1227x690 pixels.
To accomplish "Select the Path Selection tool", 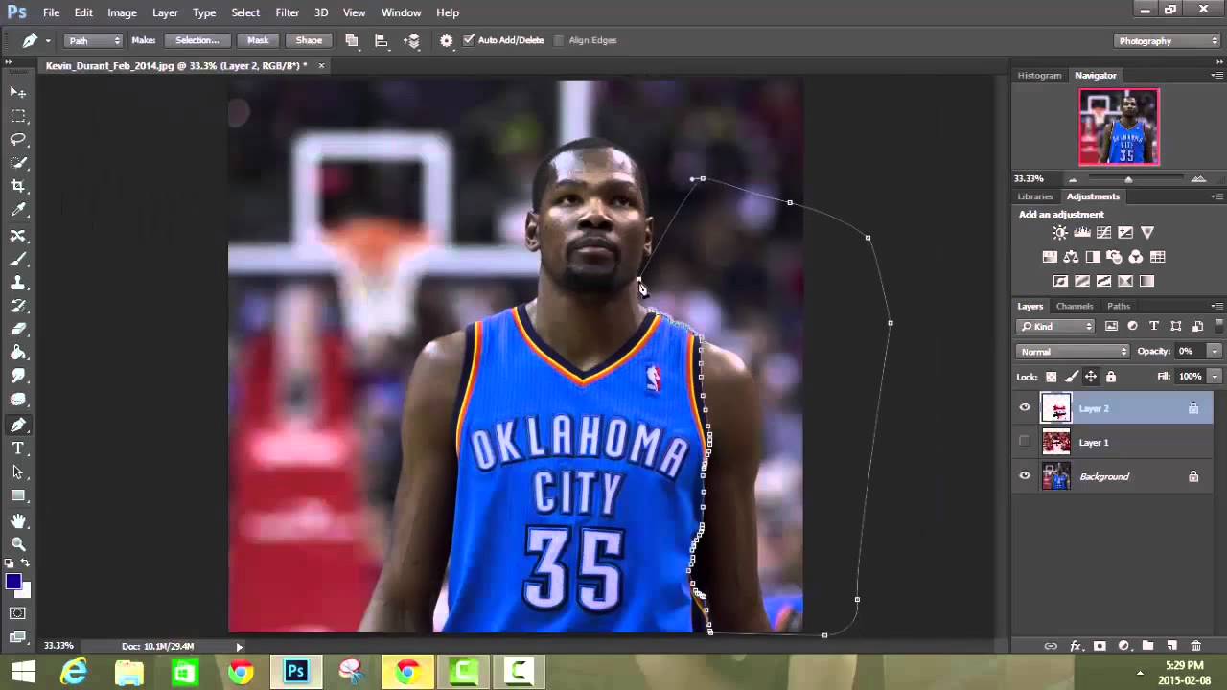I will coord(18,471).
